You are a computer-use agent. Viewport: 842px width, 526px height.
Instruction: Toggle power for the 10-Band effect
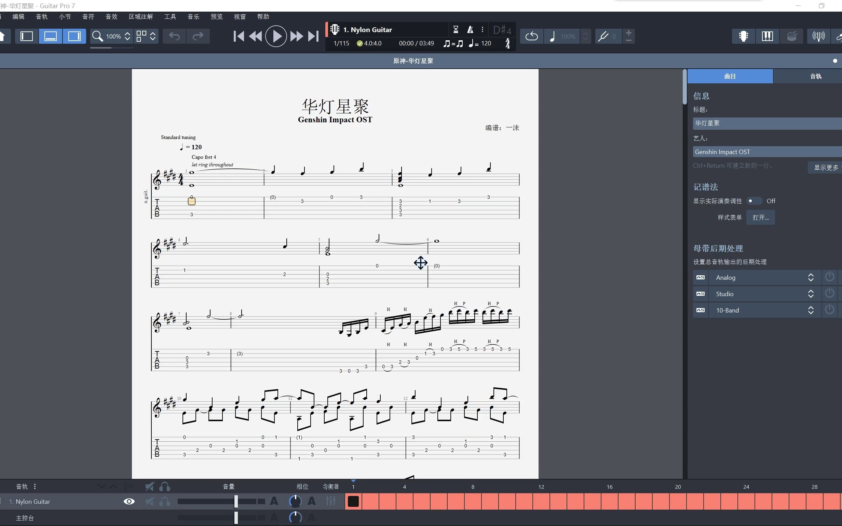click(x=829, y=310)
